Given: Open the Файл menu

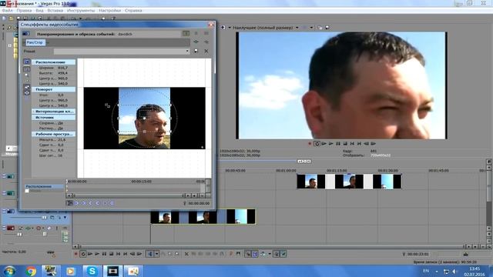Looking at the screenshot, I should pyautogui.click(x=7, y=10).
